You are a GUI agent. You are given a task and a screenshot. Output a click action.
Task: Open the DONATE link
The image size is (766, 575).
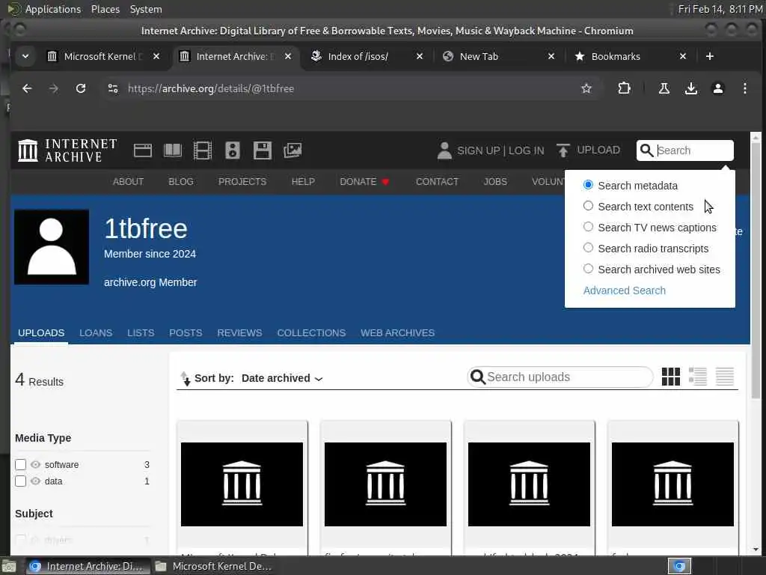point(364,182)
